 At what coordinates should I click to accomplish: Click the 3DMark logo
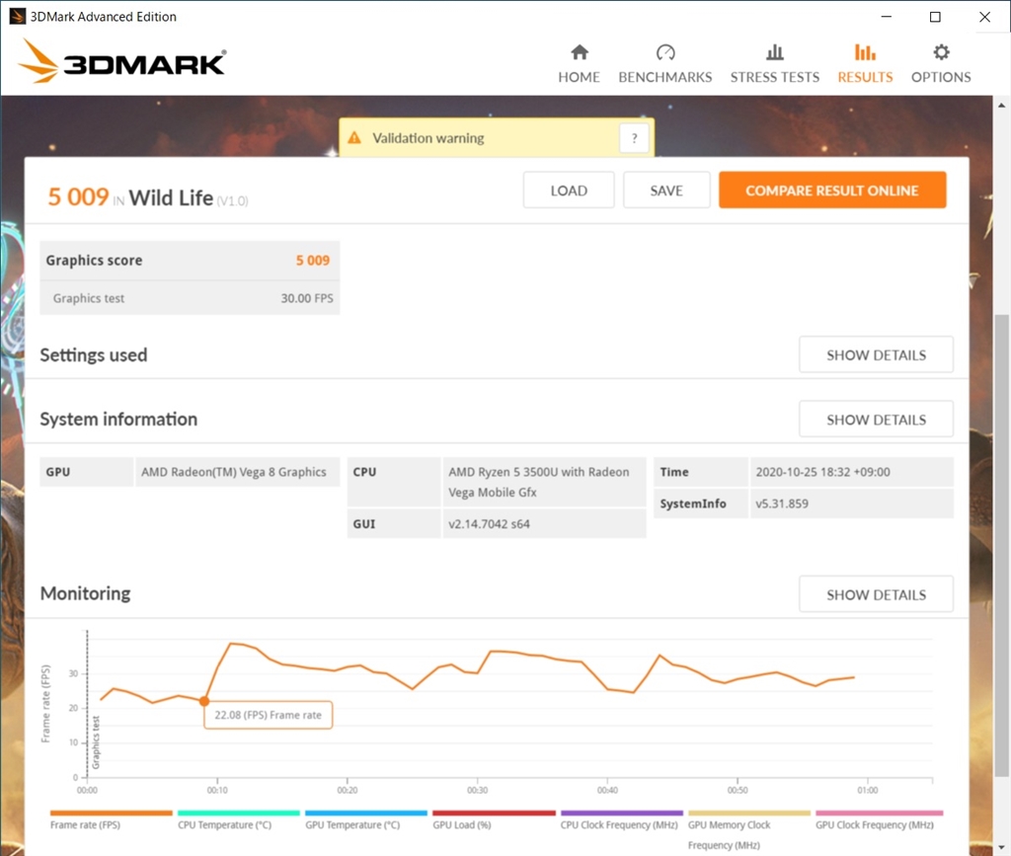121,61
